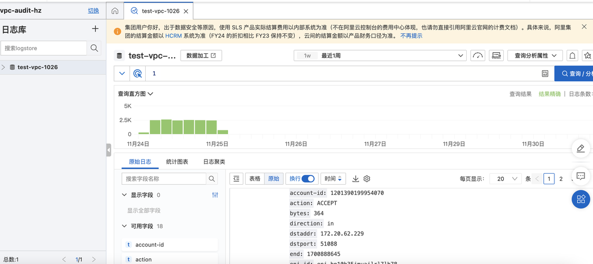
Task: Go to previous logstore list page
Action: (64, 259)
